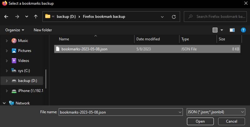
Task: Click the Search Firefox bookmark backup field
Action: [x=218, y=17]
